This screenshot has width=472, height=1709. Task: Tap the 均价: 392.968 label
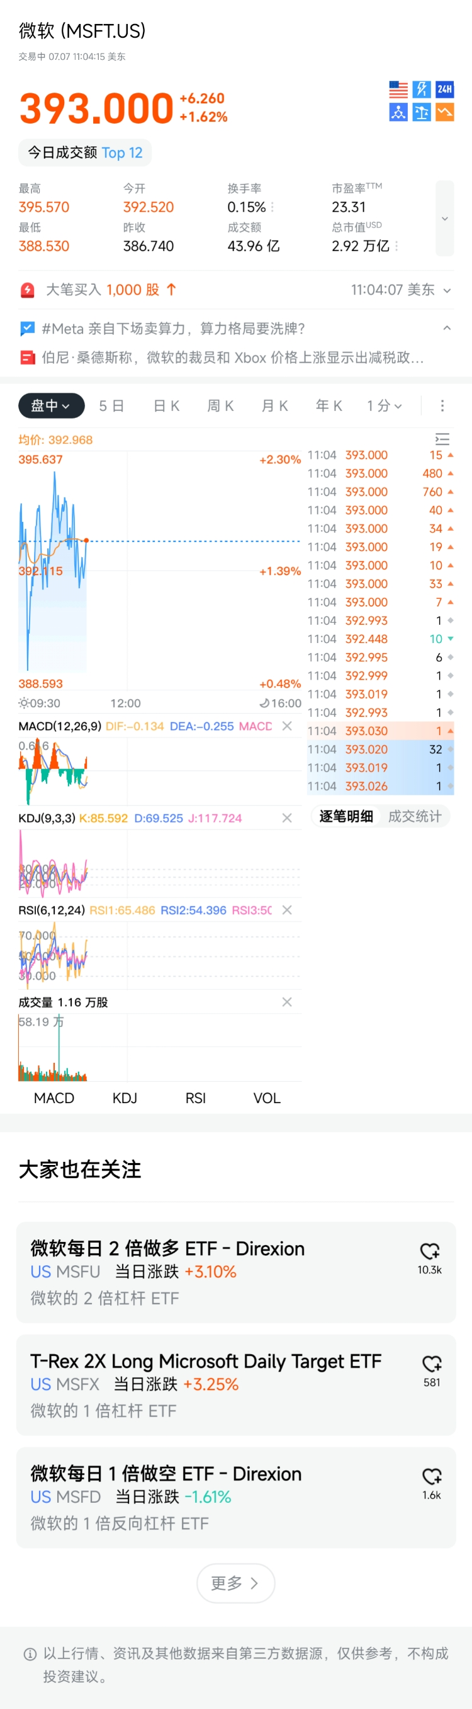point(55,440)
